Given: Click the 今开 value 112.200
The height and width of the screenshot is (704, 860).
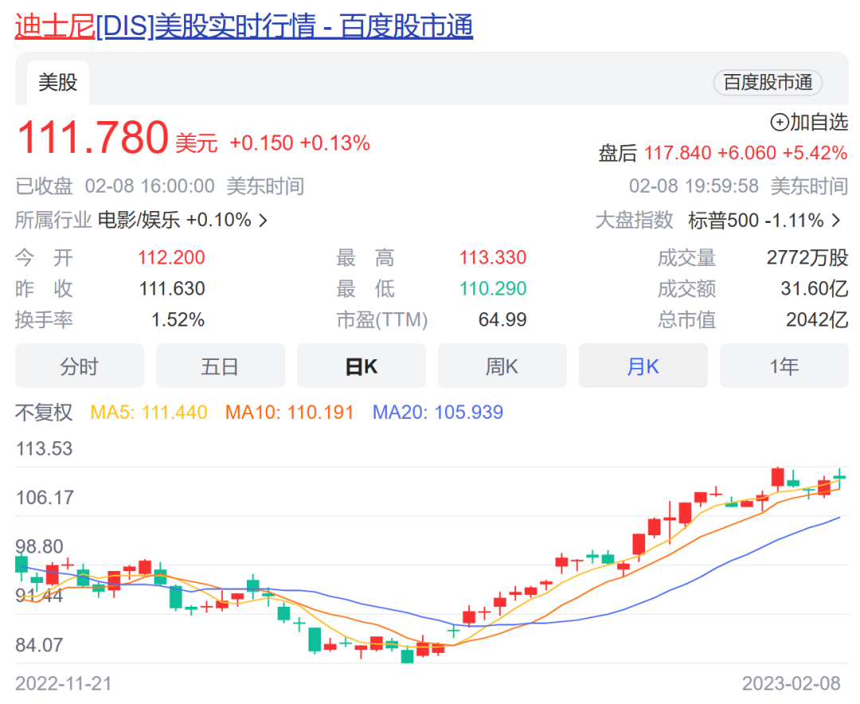Looking at the screenshot, I should (x=171, y=257).
